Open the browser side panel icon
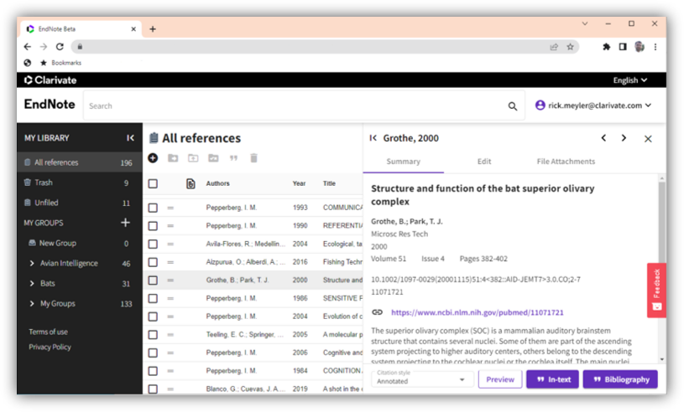This screenshot has width=684, height=412. click(x=623, y=47)
